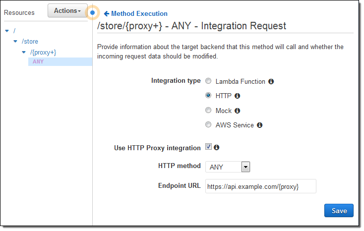Click info icon next to Lambda Function
Image resolution: width=364 pixels, height=231 pixels.
click(x=271, y=81)
